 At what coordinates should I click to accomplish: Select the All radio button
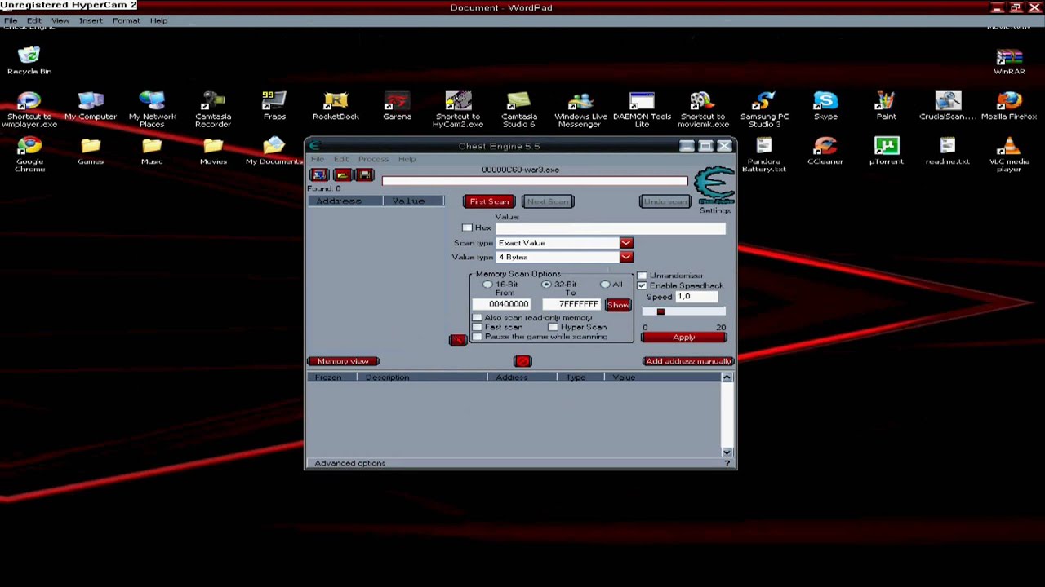(605, 285)
